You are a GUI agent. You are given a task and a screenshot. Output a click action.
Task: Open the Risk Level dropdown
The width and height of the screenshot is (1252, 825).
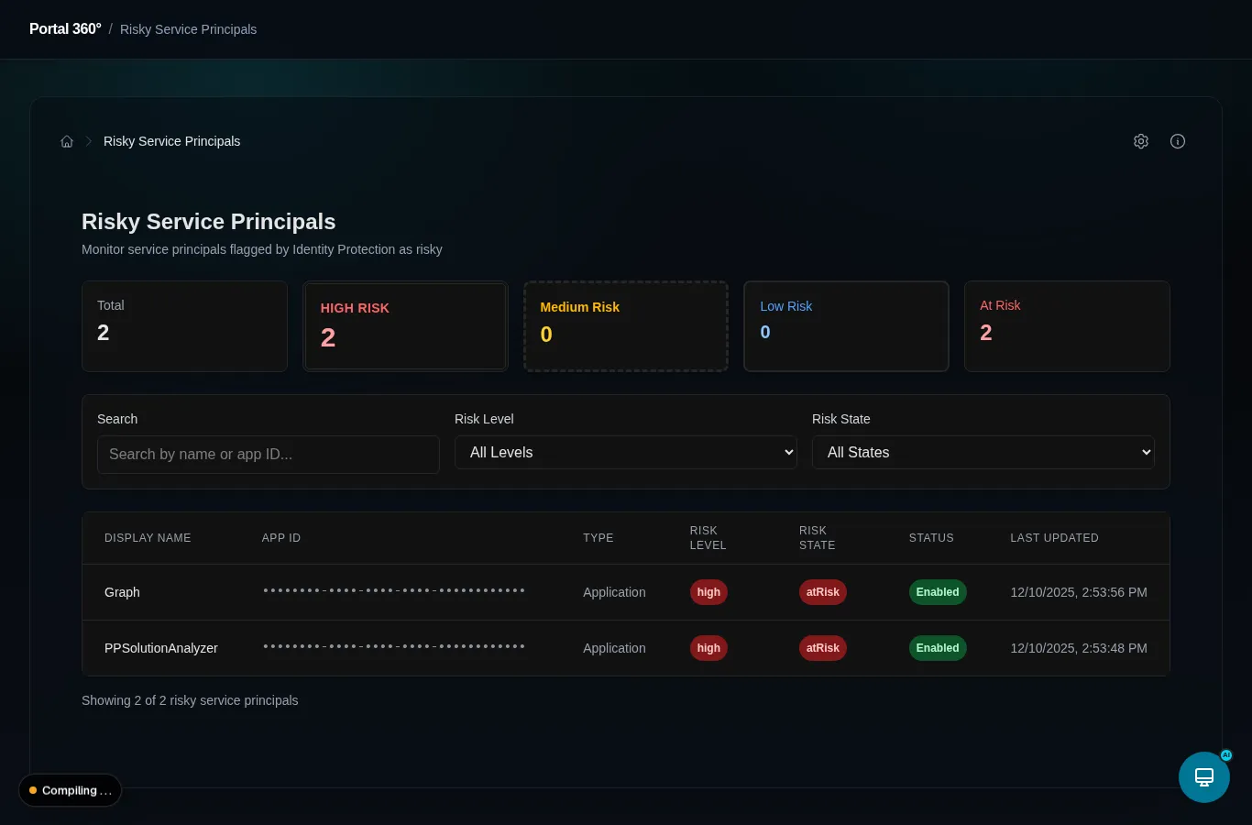[x=626, y=452]
